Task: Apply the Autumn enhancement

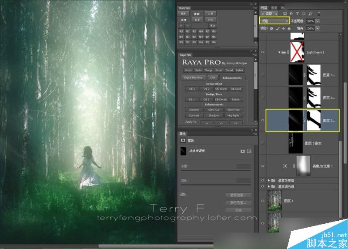Action: [194, 110]
